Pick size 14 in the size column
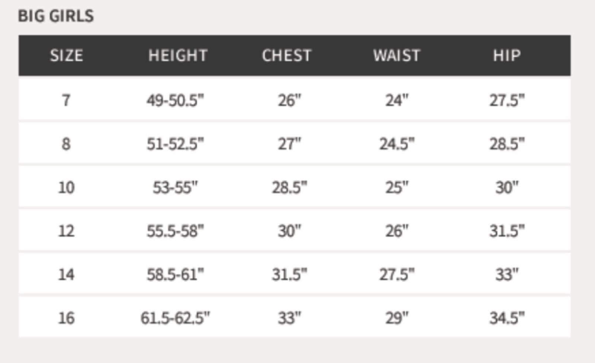The image size is (595, 363). click(x=66, y=274)
